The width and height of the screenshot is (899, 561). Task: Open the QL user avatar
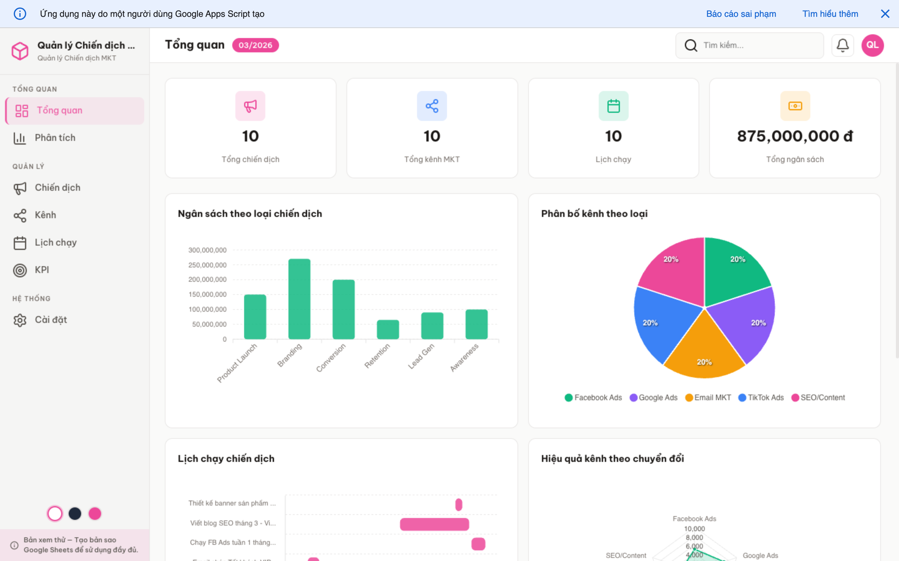pyautogui.click(x=872, y=45)
